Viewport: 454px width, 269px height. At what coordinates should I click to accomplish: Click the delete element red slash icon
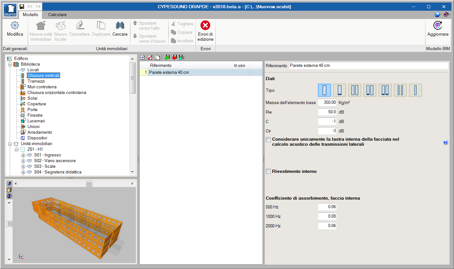150,57
